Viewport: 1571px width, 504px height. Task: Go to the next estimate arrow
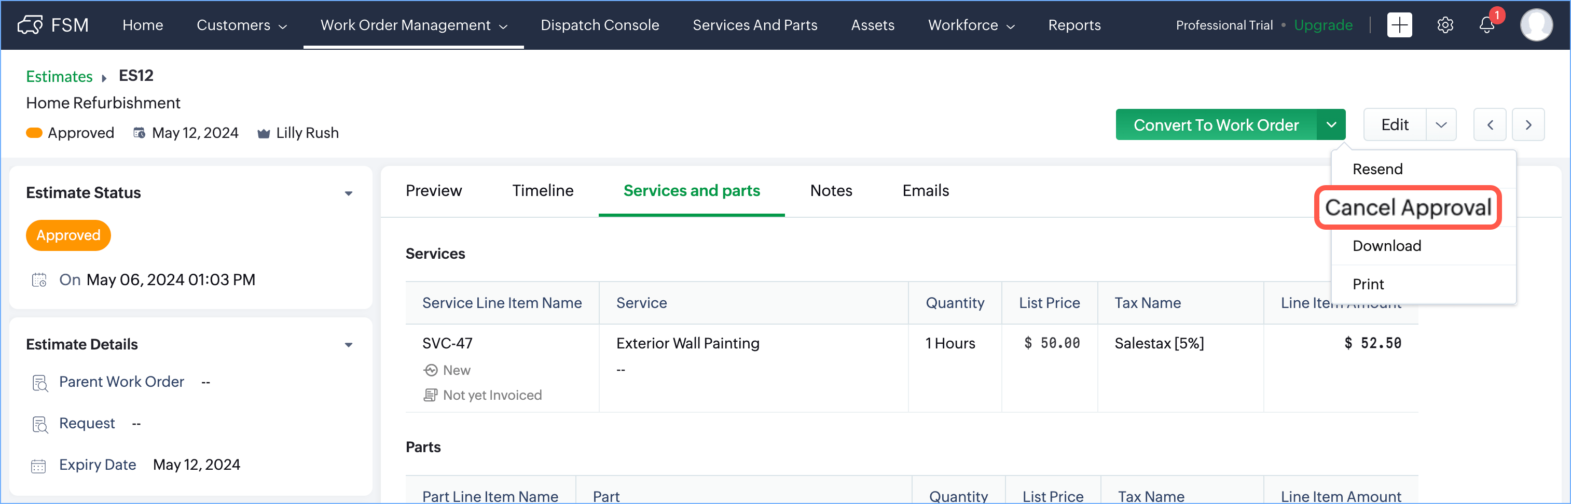[x=1528, y=125]
